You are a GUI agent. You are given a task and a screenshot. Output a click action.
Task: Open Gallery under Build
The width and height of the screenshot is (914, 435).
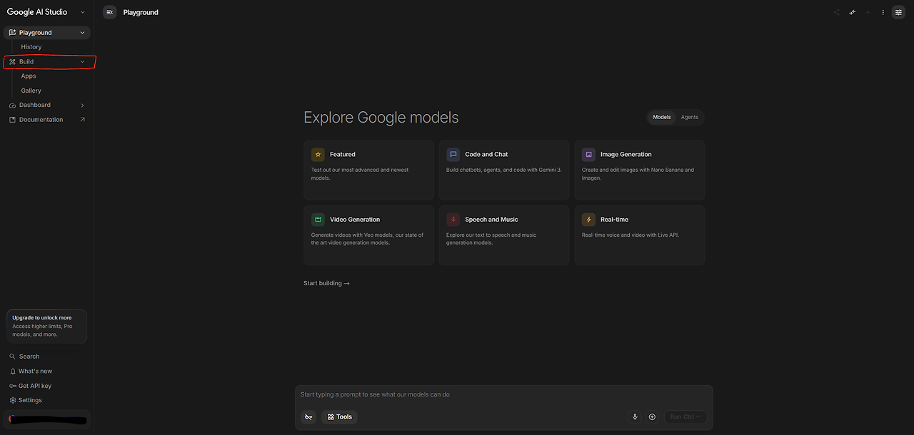[31, 91]
